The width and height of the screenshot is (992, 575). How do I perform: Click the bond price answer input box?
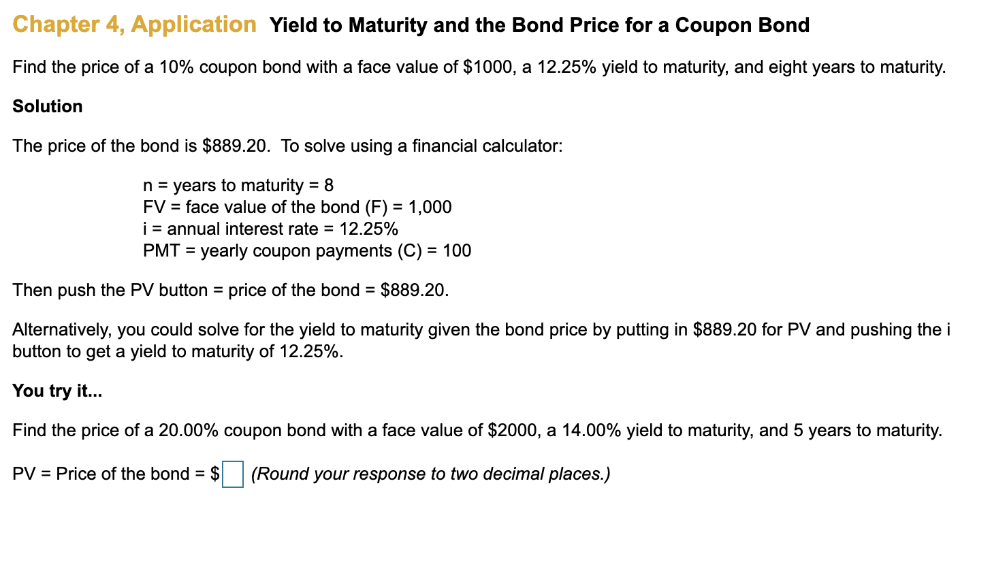point(233,474)
